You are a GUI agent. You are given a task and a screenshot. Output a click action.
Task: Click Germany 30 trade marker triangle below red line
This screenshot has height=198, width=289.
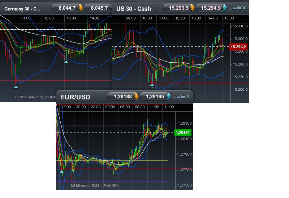tap(16, 87)
